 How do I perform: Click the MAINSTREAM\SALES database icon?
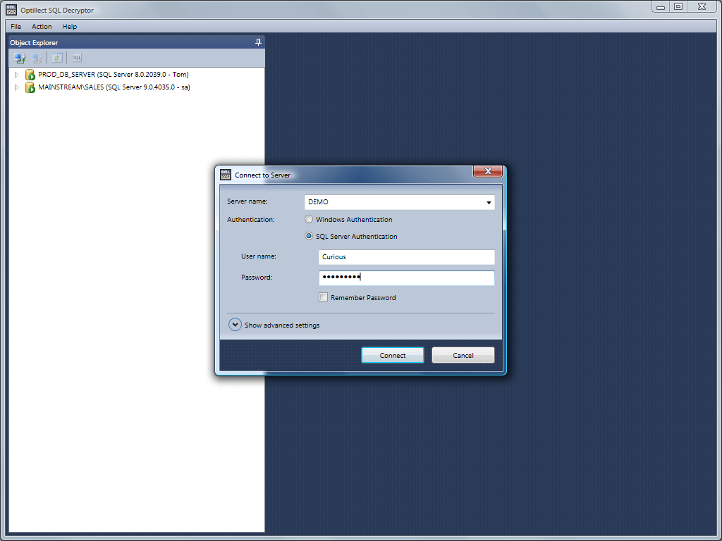tap(30, 87)
